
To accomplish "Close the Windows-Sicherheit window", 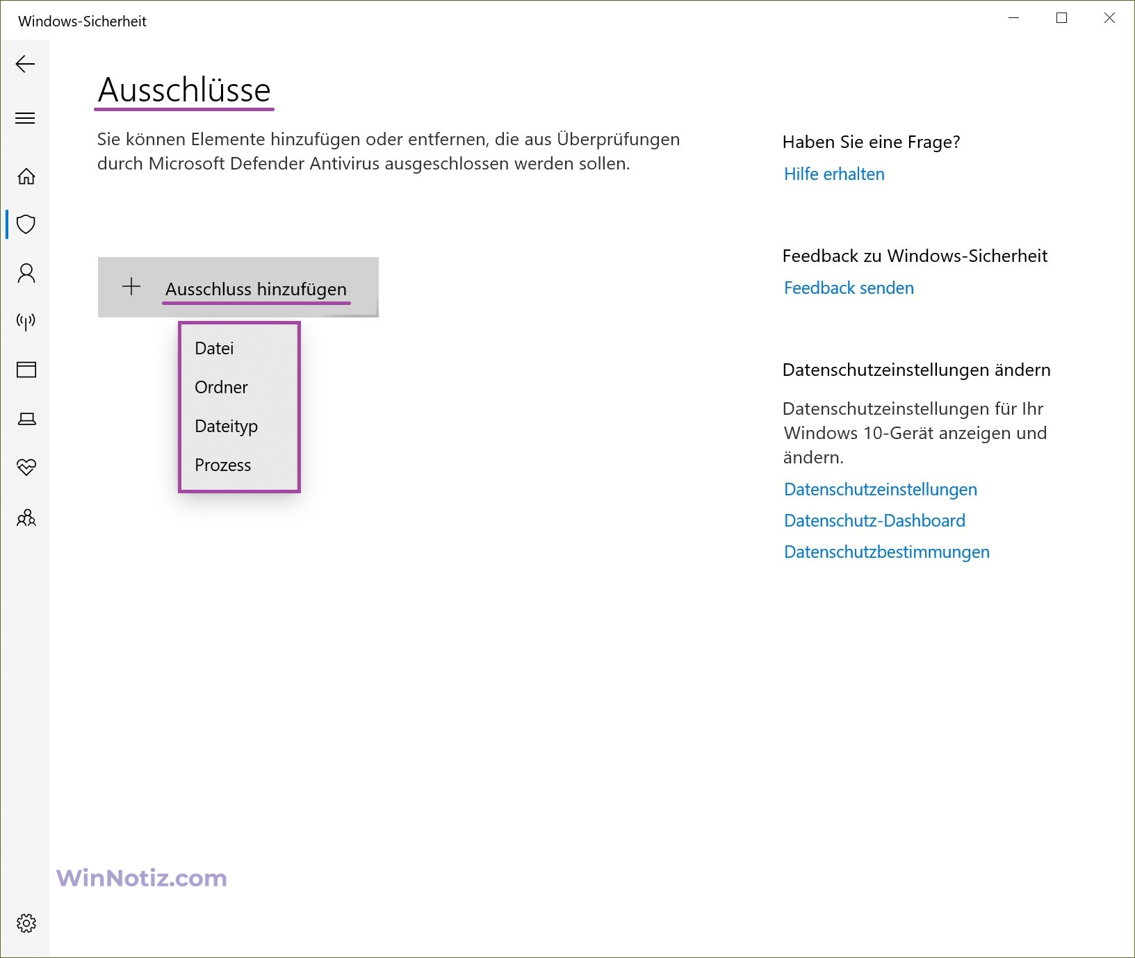I will [1109, 18].
